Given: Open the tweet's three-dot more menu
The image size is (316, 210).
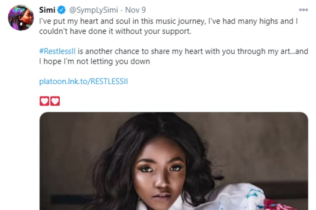Looking at the screenshot, I should coord(303,9).
